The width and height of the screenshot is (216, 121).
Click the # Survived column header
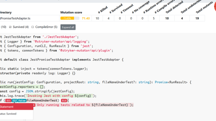coord(116,9)
